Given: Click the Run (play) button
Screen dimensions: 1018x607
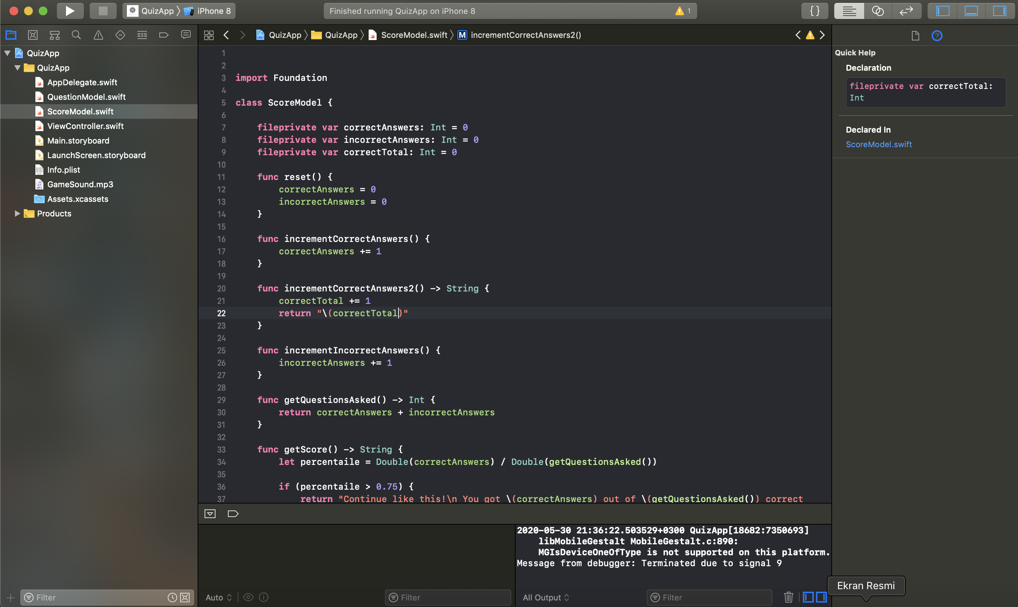Looking at the screenshot, I should [x=70, y=11].
